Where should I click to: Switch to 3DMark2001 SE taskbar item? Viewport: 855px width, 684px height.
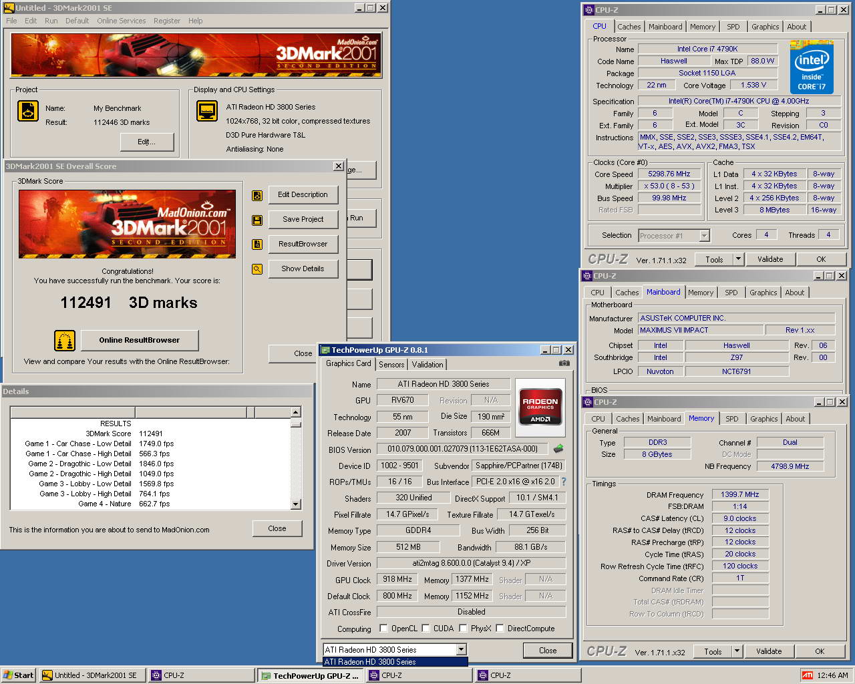(x=92, y=675)
